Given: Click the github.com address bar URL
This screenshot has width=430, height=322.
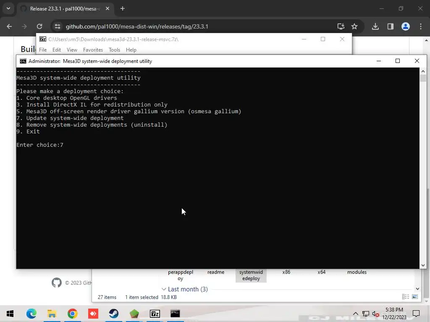Looking at the screenshot, I should point(137,26).
